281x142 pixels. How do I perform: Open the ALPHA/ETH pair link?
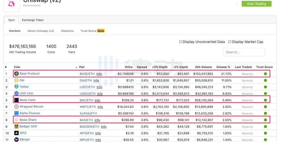pos(88,114)
